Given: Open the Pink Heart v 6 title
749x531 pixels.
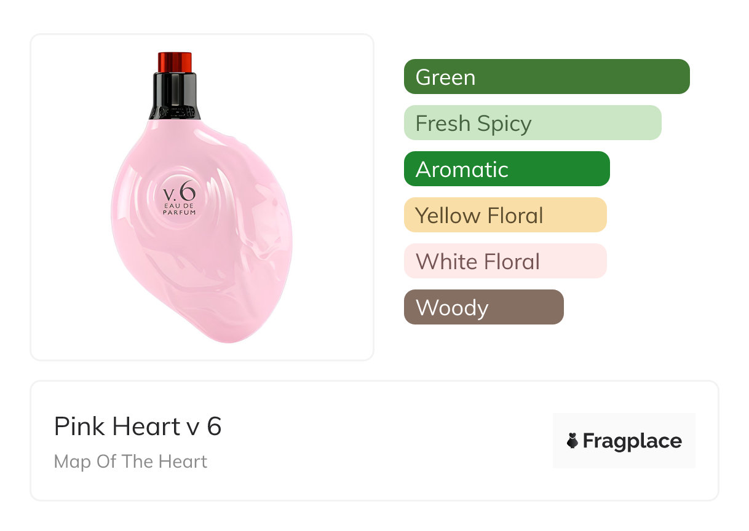Looking at the screenshot, I should click(138, 426).
